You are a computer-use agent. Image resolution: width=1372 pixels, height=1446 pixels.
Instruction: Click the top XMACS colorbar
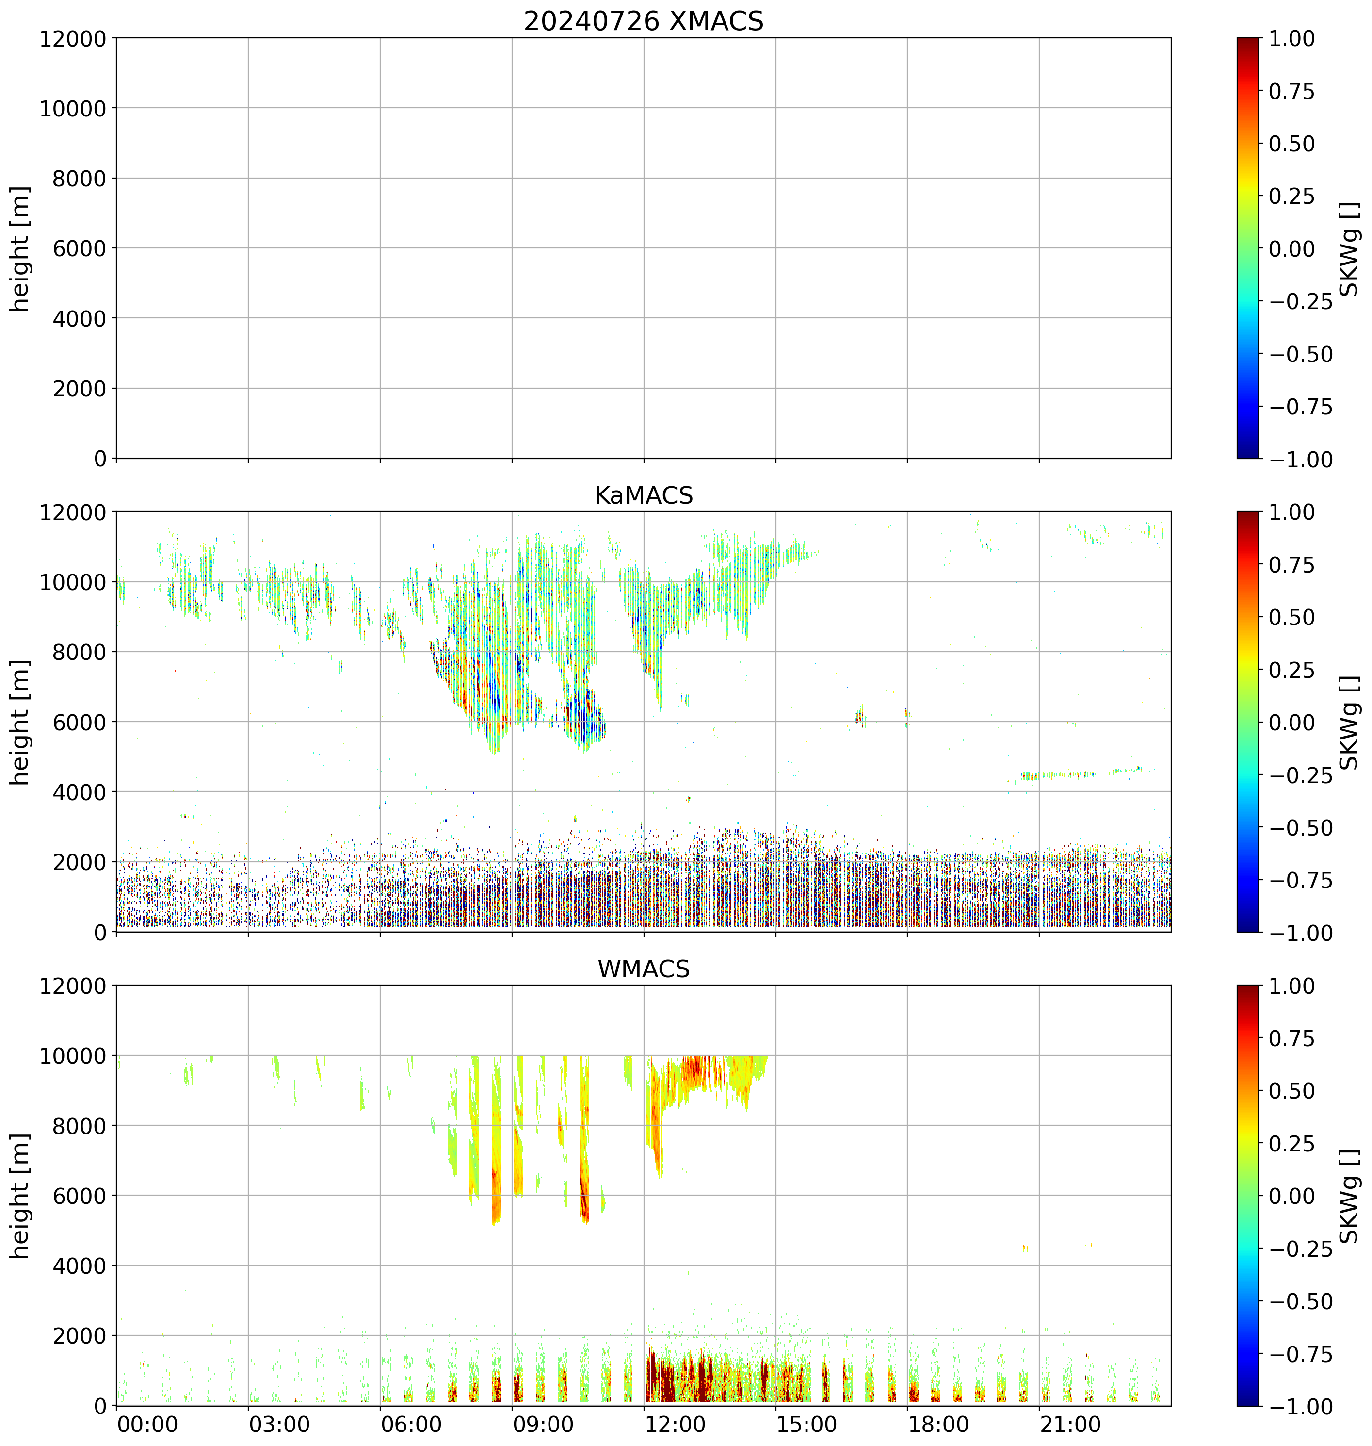[x=1248, y=248]
